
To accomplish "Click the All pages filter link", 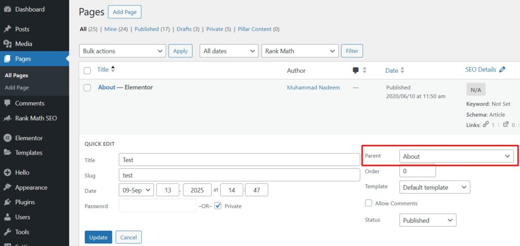I will tap(83, 29).
